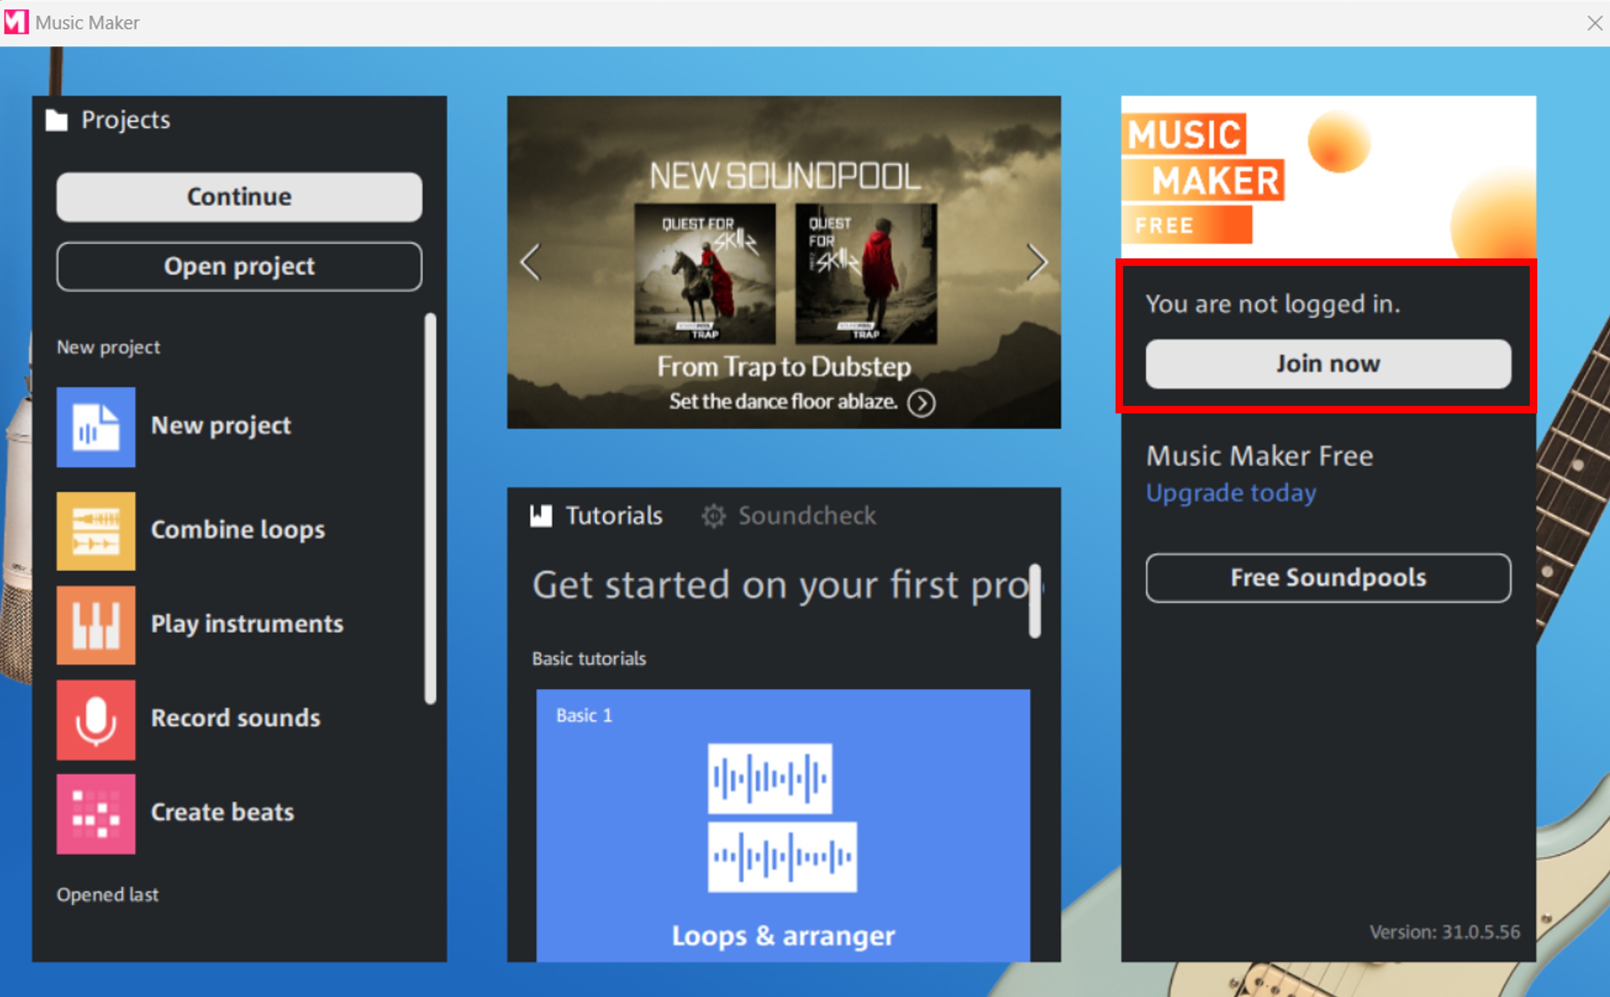The width and height of the screenshot is (1610, 997).
Task: Follow the Upgrade today link
Action: click(1231, 493)
